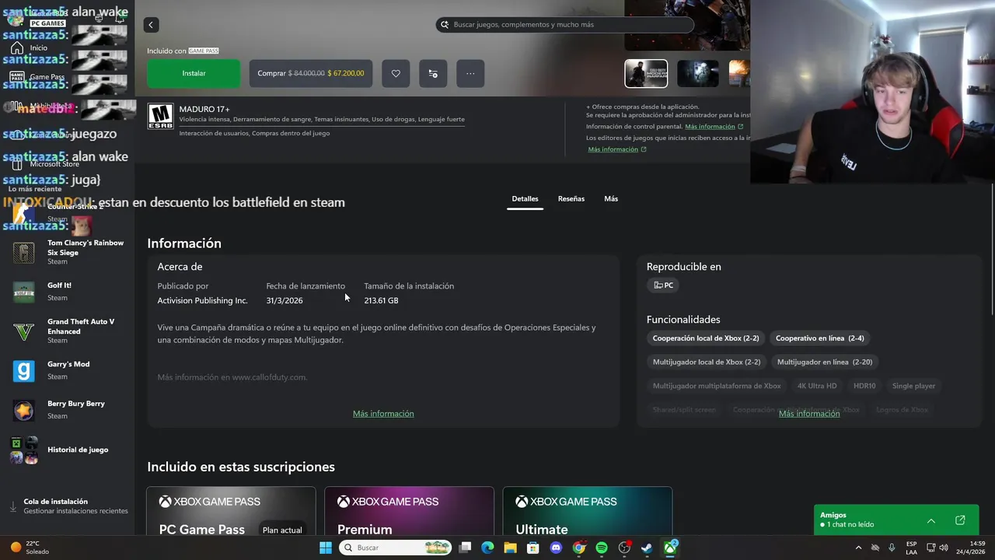Select first Modern Warfare screenshot thumbnail

pos(646,73)
